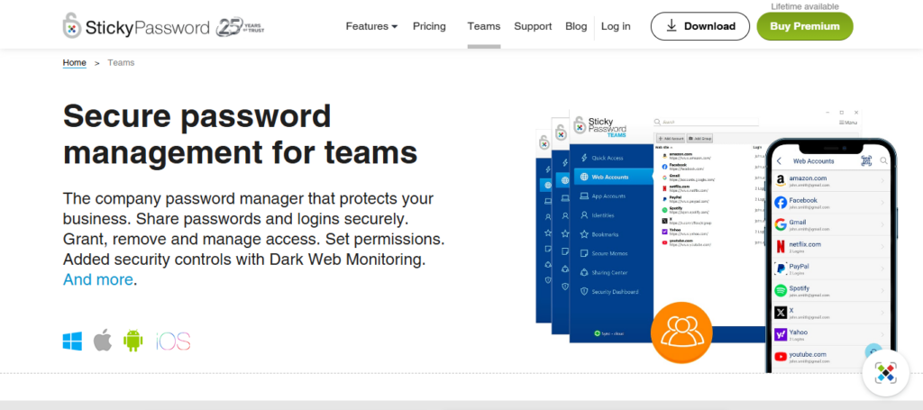The width and height of the screenshot is (923, 410).
Task: Tap the QR scan icon on the phone
Action: click(x=866, y=160)
